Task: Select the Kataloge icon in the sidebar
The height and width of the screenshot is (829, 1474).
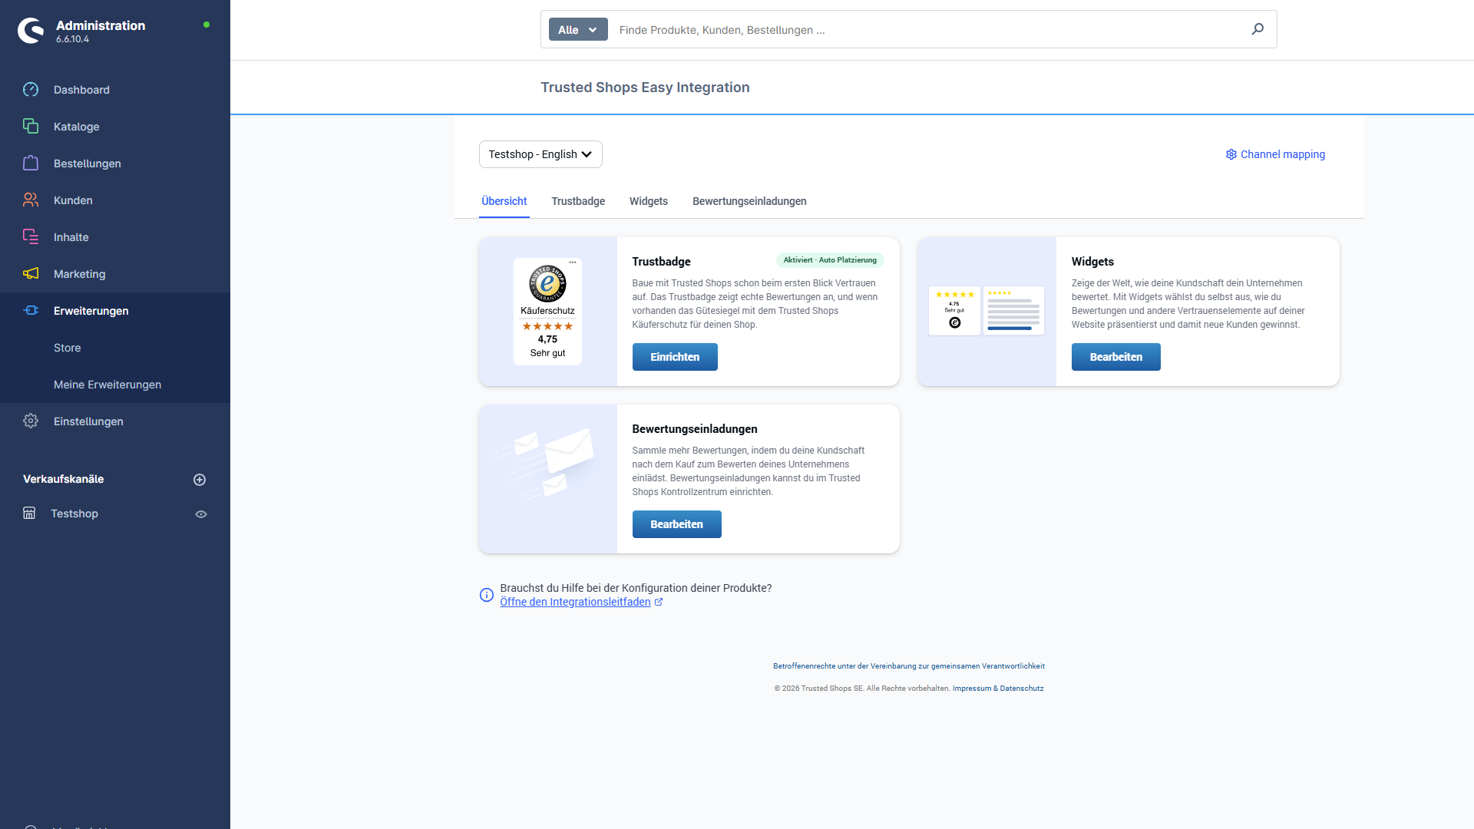Action: 31,126
